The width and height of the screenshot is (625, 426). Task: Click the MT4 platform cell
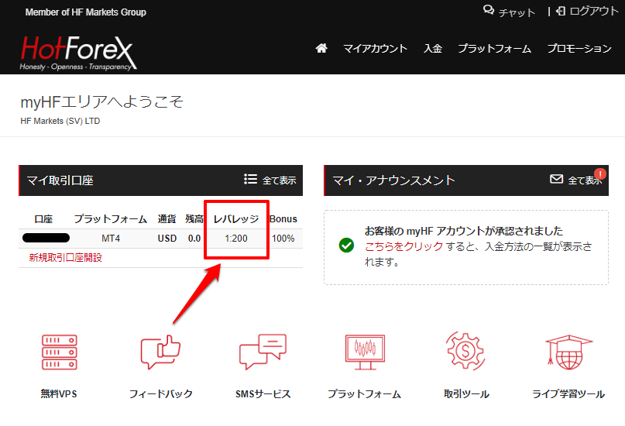point(111,239)
